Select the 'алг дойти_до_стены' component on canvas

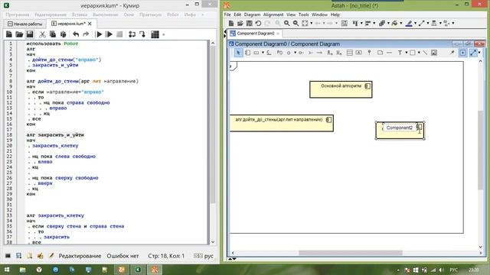(x=282, y=123)
